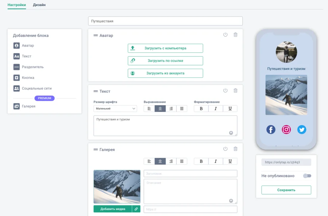Click the link icon beside Добавить медиа
The width and height of the screenshot is (328, 216).
click(136, 209)
